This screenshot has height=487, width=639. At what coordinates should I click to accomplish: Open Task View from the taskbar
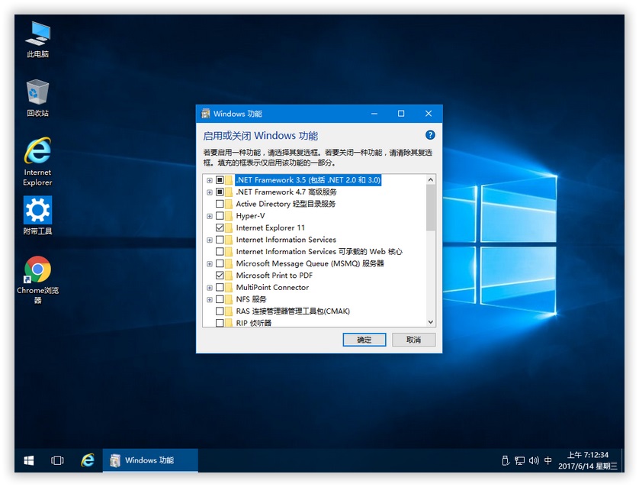tap(57, 460)
